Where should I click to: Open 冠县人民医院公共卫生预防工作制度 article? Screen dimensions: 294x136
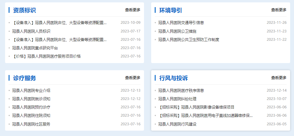click(x=189, y=40)
